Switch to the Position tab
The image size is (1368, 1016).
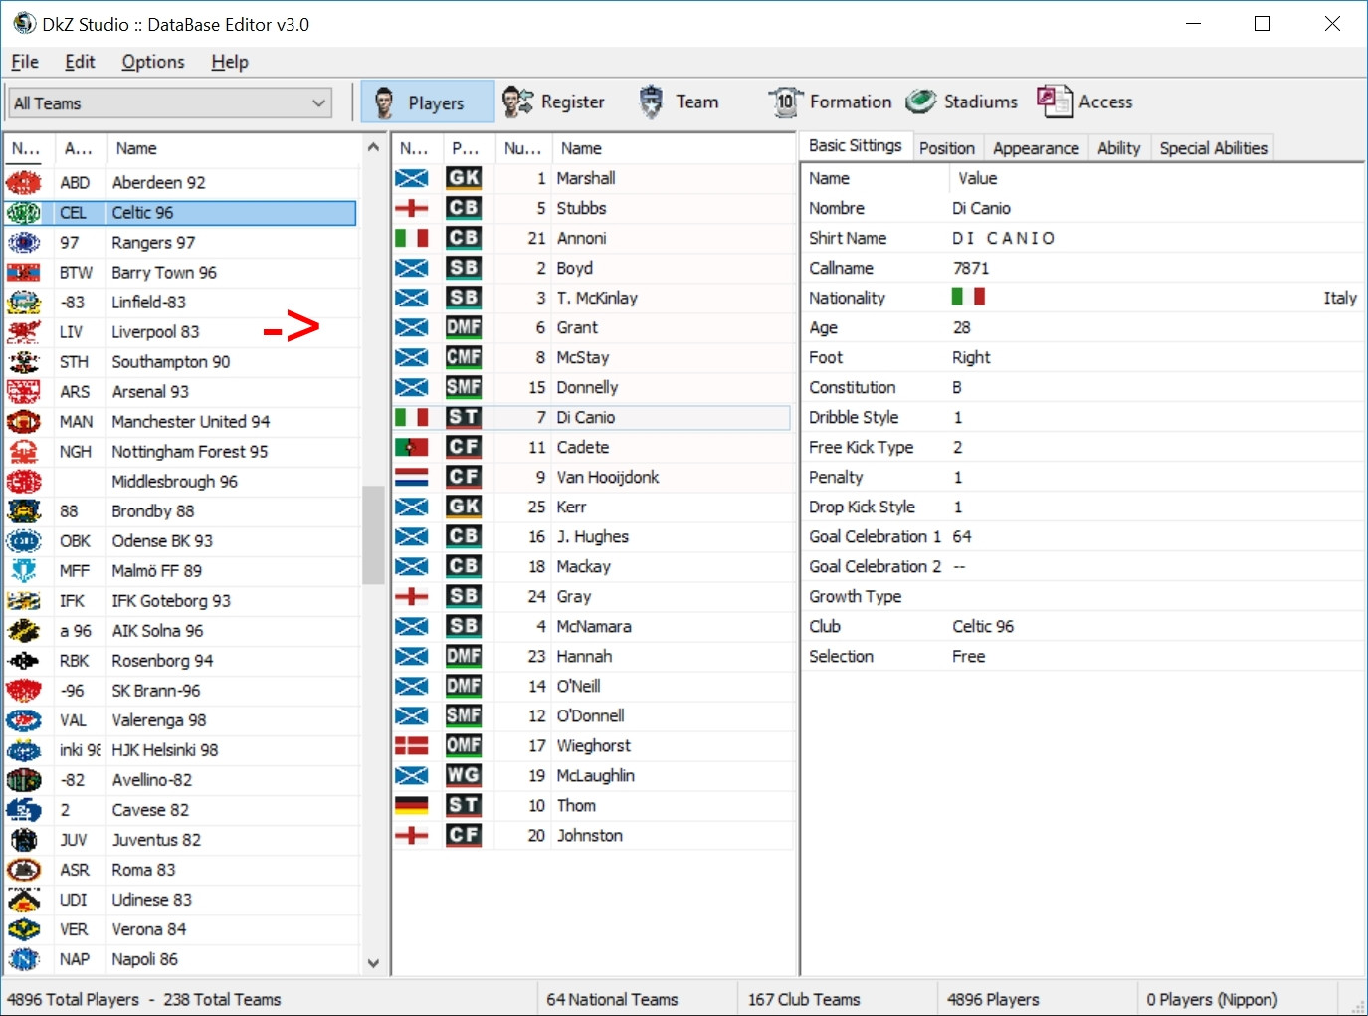tap(947, 148)
